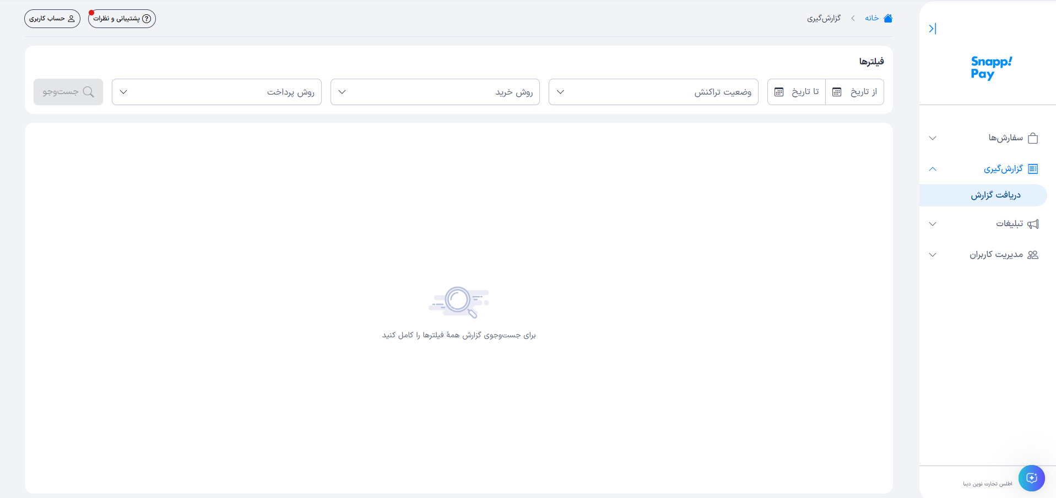Click the shopping bag icon for سفارش‌ها

(x=1033, y=138)
